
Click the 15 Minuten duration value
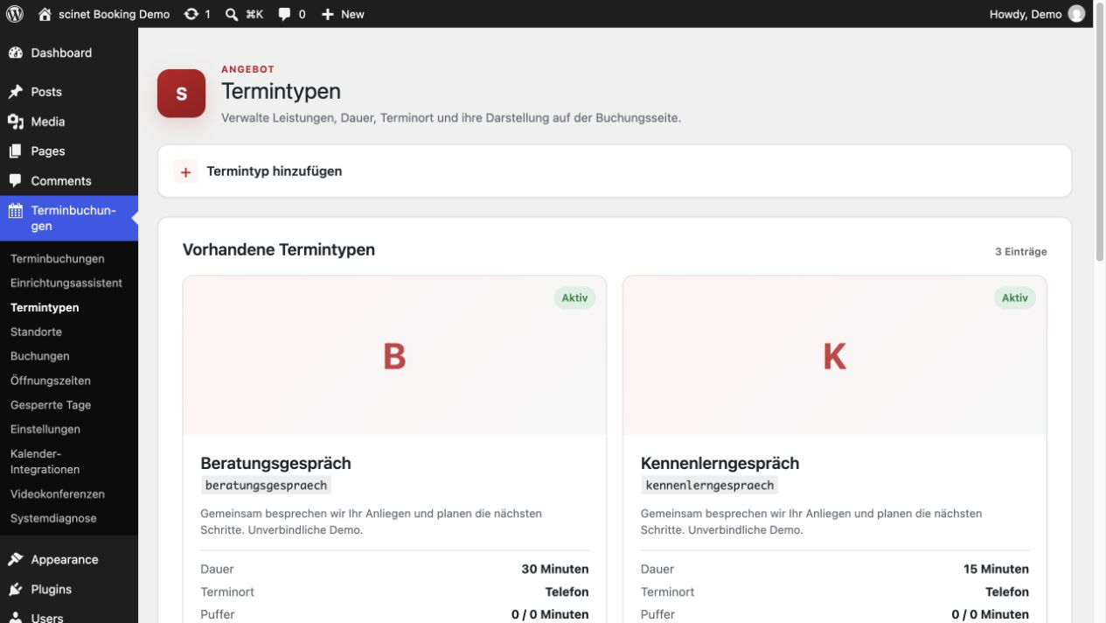(x=996, y=570)
